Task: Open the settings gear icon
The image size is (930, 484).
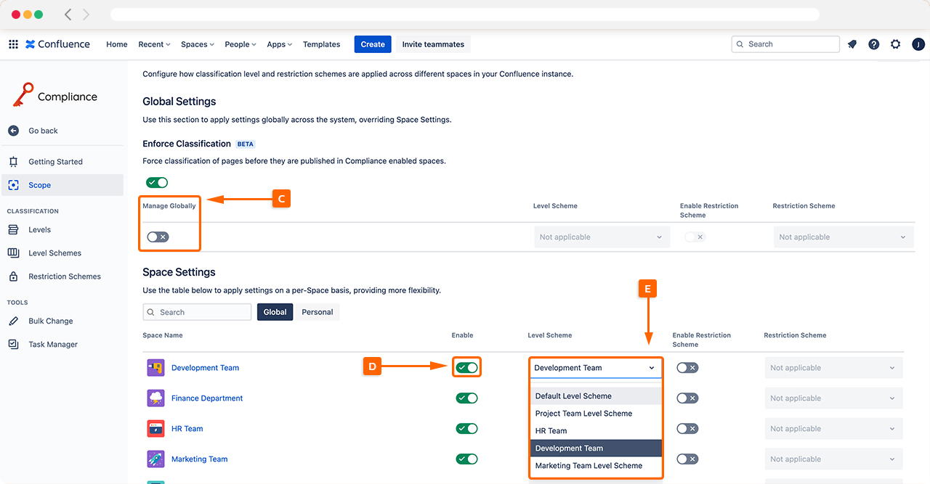Action: pyautogui.click(x=895, y=44)
